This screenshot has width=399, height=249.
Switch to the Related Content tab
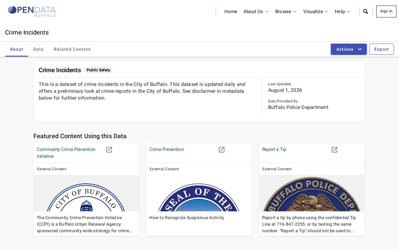(72, 49)
